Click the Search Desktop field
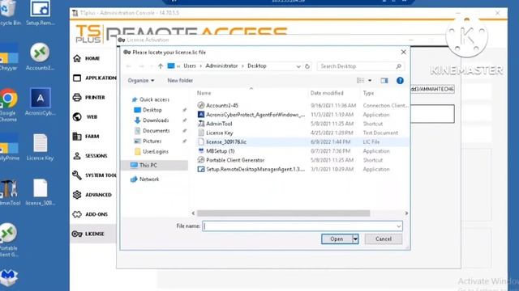 tap(360, 66)
